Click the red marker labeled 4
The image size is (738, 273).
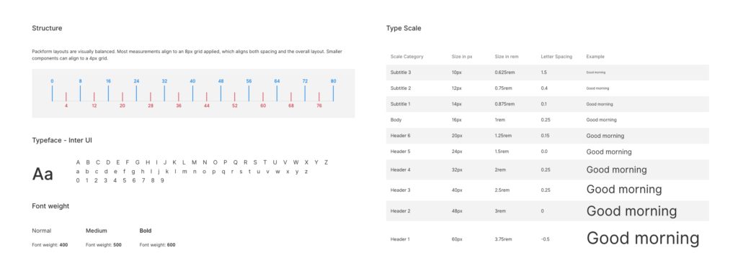(x=66, y=106)
